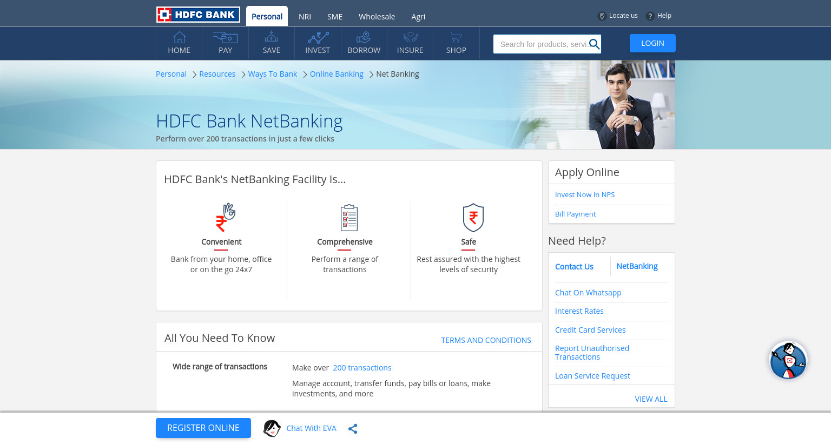Click the REGISTER ONLINE button

click(x=203, y=428)
